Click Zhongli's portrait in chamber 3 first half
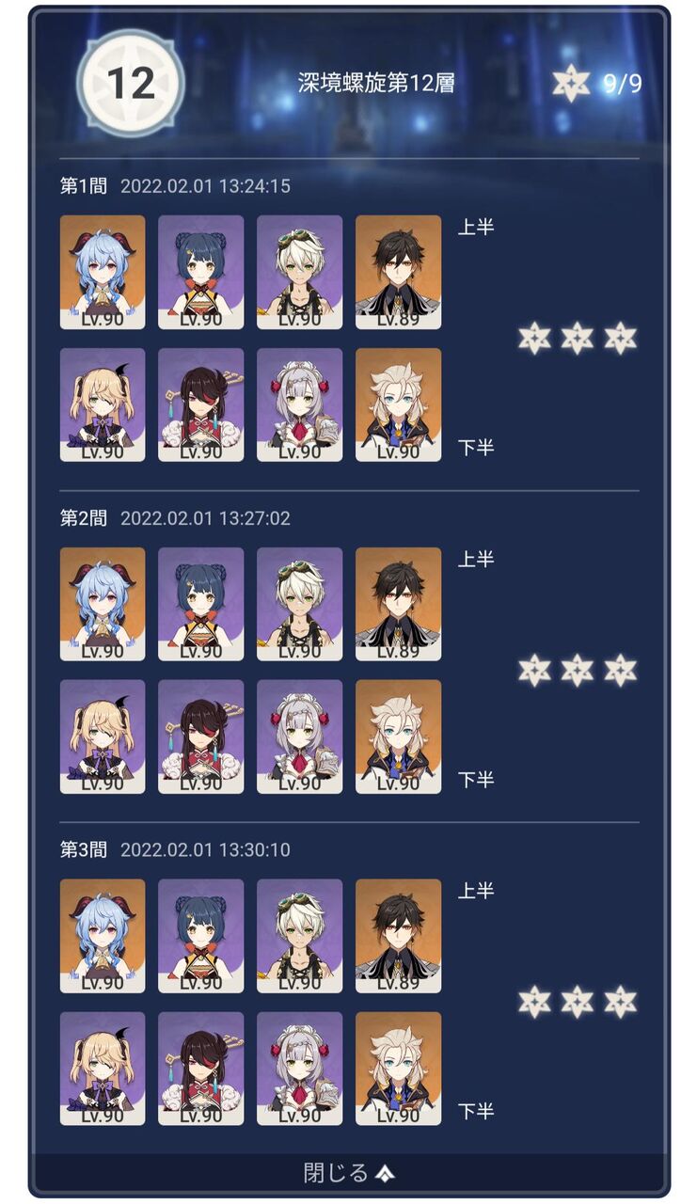The image size is (697, 1204). coord(398,936)
